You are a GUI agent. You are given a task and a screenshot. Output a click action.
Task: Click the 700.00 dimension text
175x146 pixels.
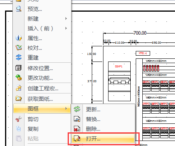(x=140, y=33)
